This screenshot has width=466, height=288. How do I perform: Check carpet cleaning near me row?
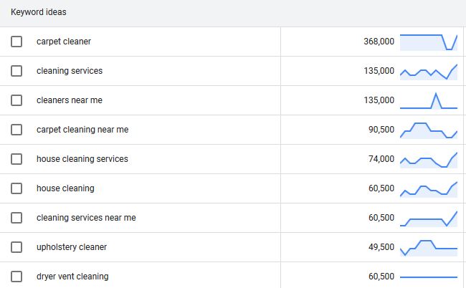tap(16, 130)
